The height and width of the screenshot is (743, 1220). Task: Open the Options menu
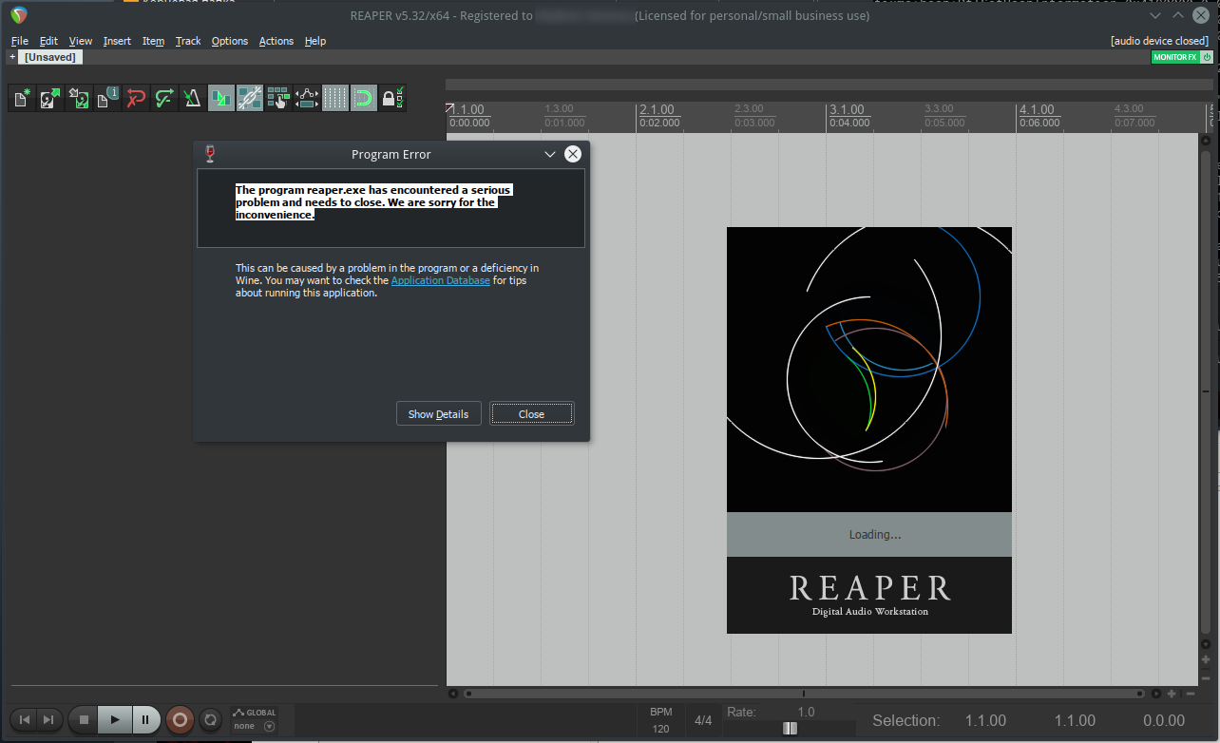coord(229,41)
